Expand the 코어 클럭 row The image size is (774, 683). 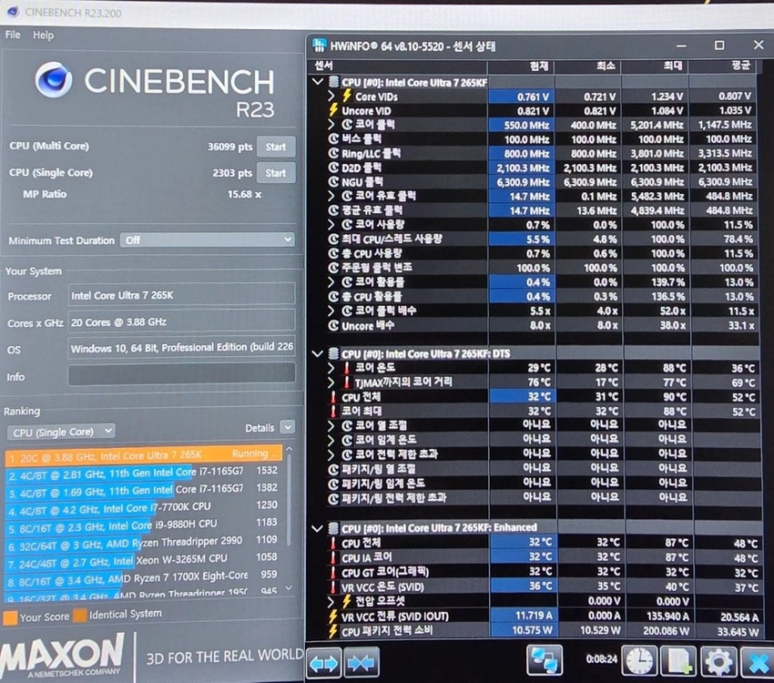coord(331,125)
